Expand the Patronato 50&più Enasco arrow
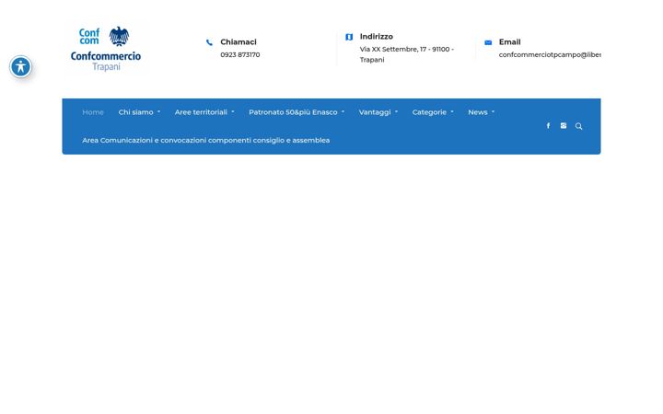 coord(343,112)
